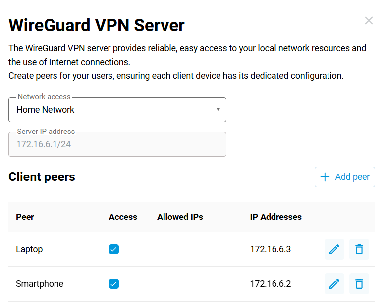Click the Server IP address field

point(117,144)
